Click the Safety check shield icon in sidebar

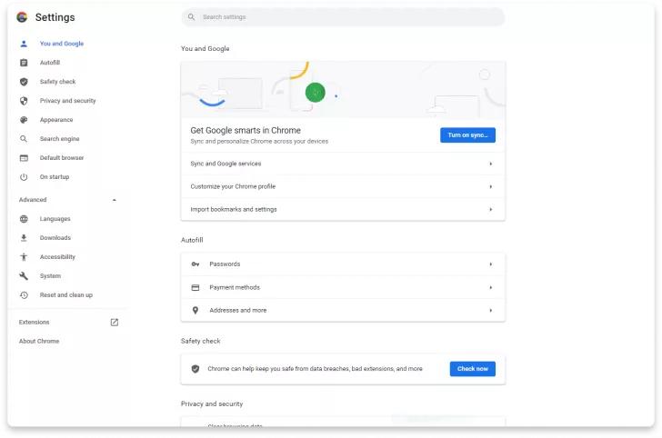24,82
